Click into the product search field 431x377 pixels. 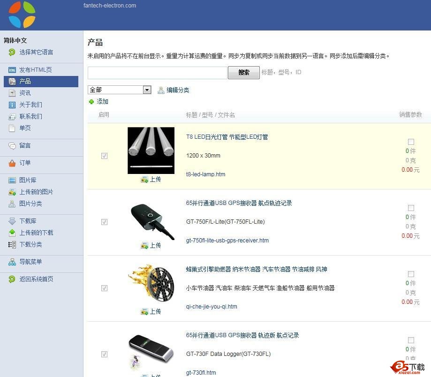click(158, 73)
